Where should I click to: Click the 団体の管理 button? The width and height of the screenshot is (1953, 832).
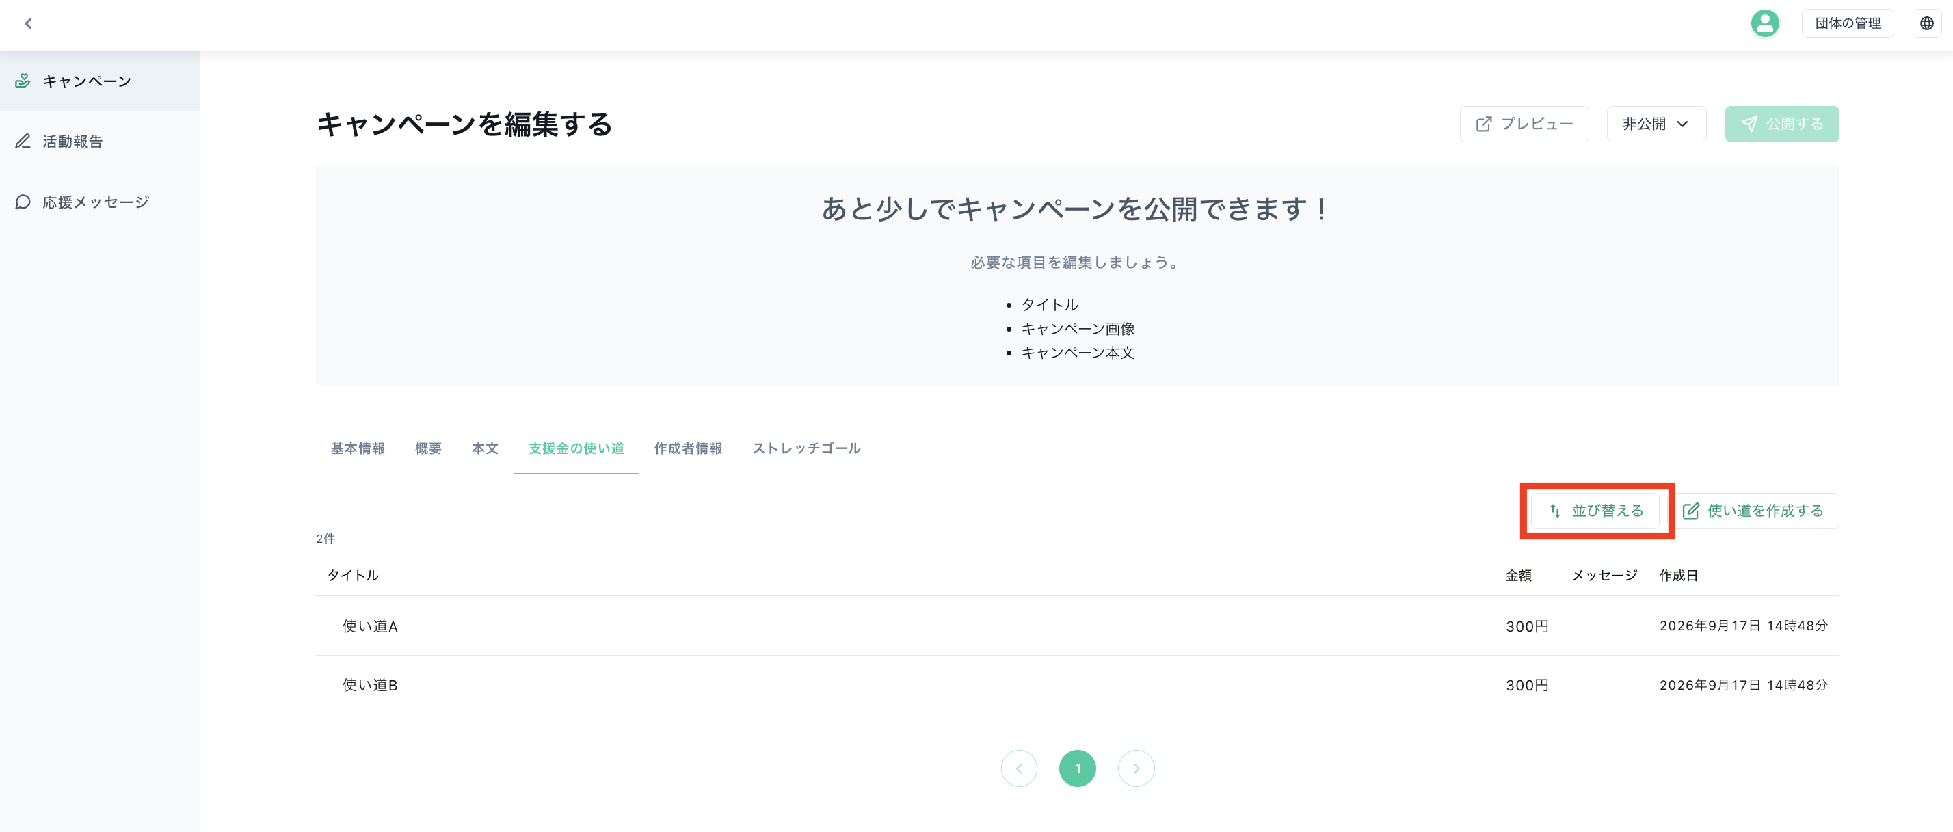(1847, 23)
